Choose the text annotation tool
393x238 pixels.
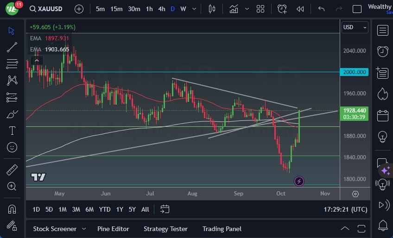[x=12, y=131]
